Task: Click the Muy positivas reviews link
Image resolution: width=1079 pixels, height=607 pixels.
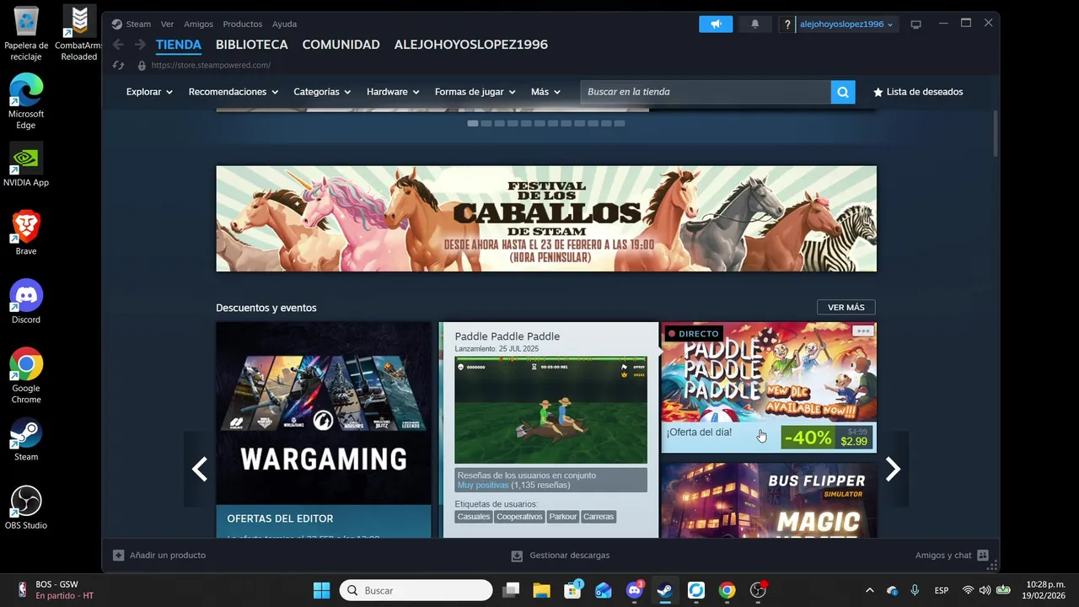Action: pos(482,485)
